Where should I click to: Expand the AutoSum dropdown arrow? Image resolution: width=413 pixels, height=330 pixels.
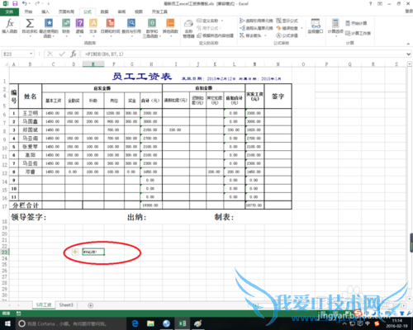click(x=30, y=35)
